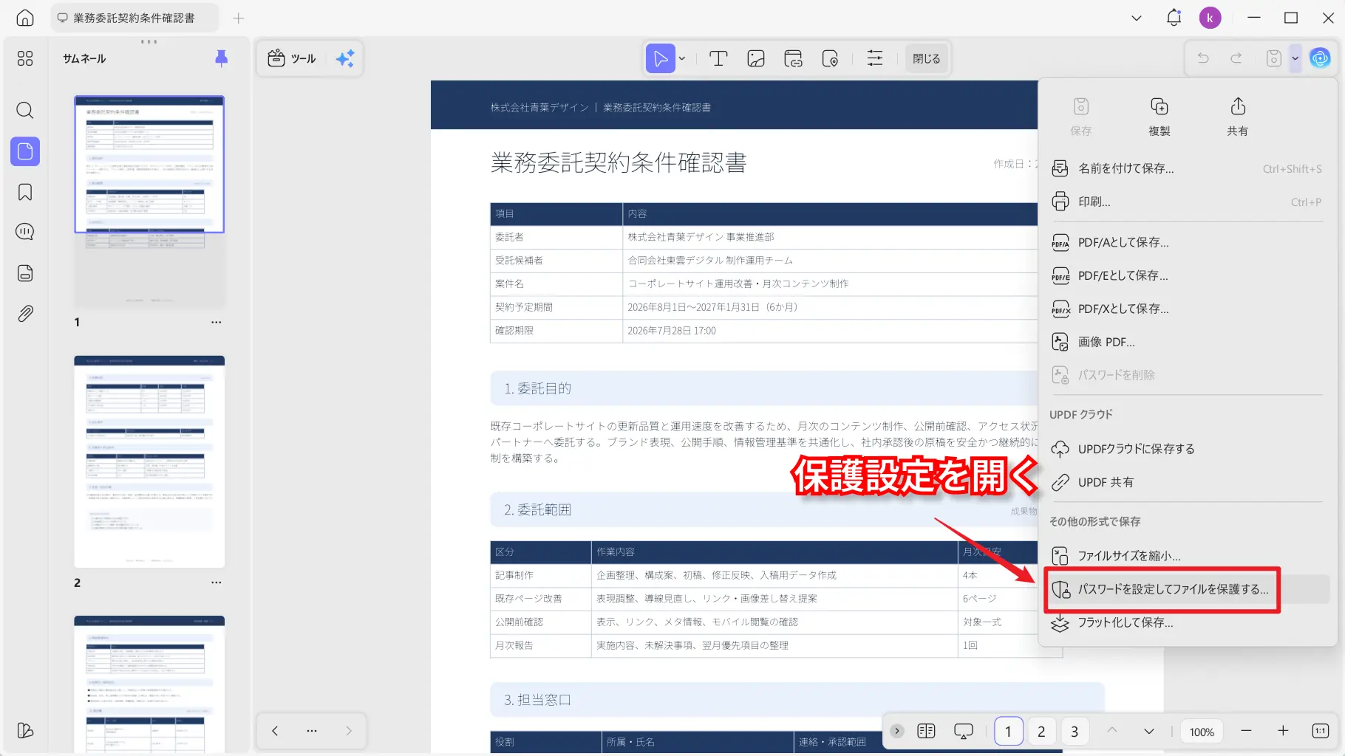
Task: Select page 1 thumbnail
Action: pyautogui.click(x=149, y=201)
